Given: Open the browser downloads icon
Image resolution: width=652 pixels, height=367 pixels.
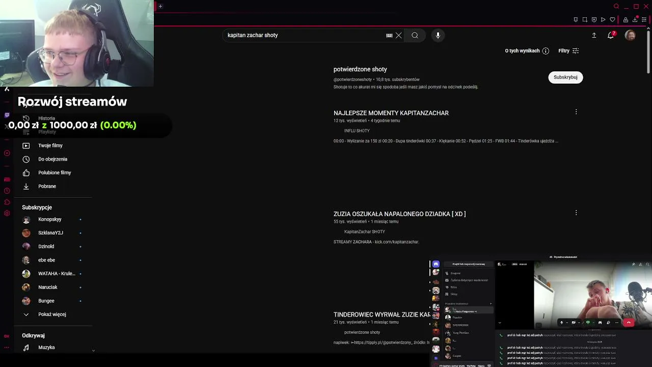Looking at the screenshot, I should coord(635,19).
